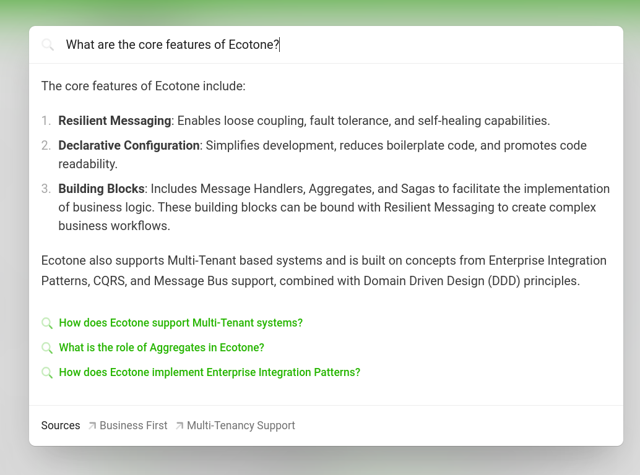640x475 pixels.
Task: Click the bold 'Resilient Messaging' heading
Action: [115, 121]
